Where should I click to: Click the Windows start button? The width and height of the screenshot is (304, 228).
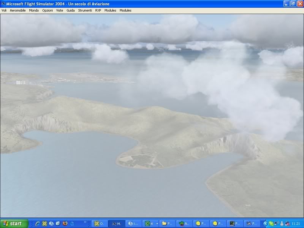click(14, 223)
